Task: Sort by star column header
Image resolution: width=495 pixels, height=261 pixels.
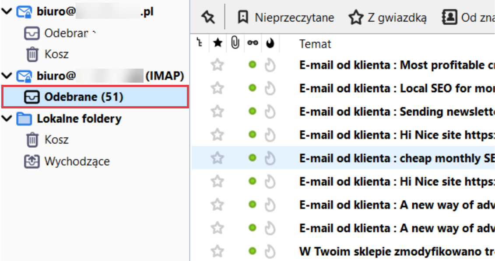Action: 217,43
